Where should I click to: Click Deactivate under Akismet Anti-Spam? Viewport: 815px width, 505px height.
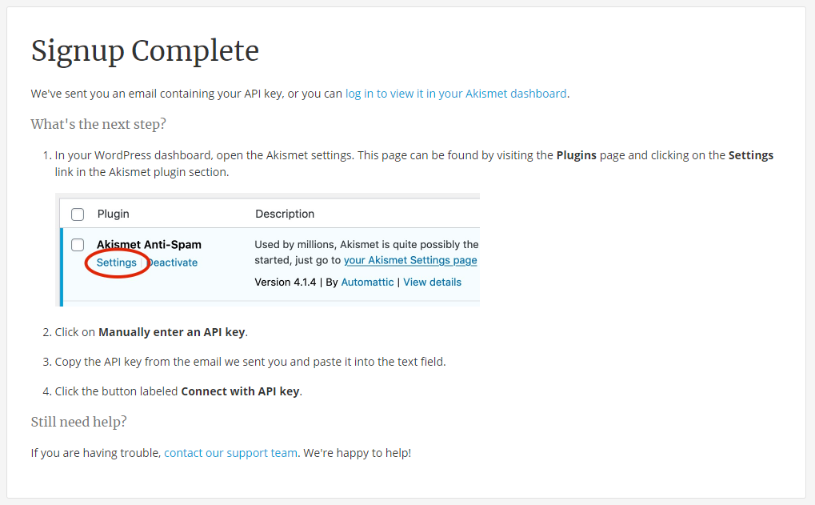tap(172, 263)
